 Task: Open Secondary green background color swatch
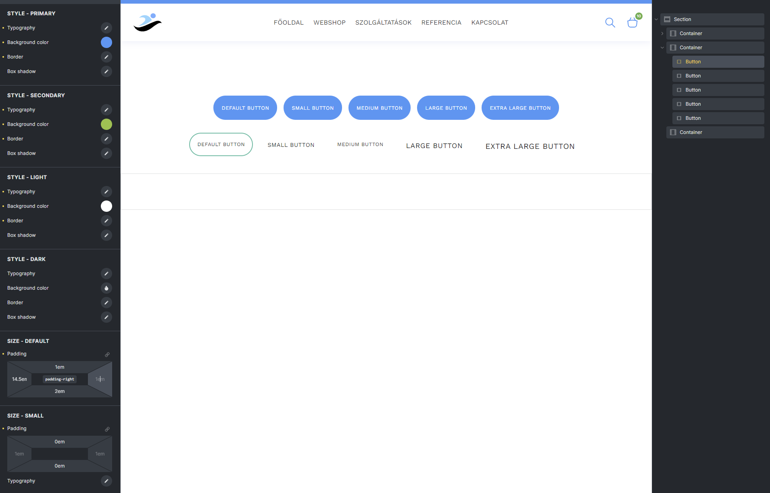(x=106, y=124)
